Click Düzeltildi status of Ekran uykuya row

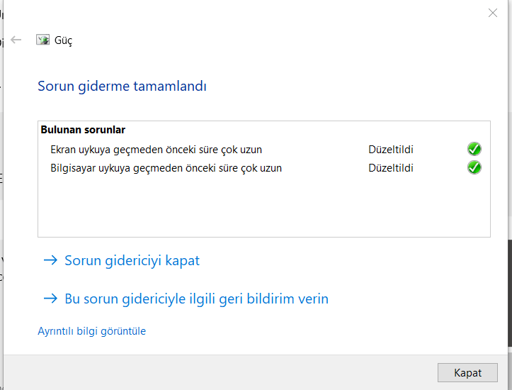click(391, 150)
